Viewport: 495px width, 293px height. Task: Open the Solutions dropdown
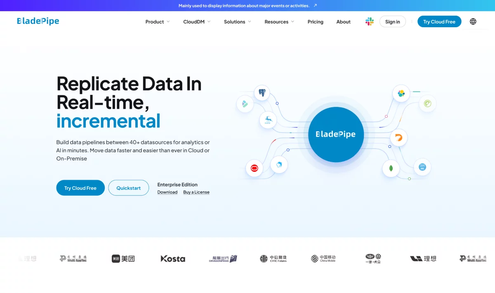[237, 22]
